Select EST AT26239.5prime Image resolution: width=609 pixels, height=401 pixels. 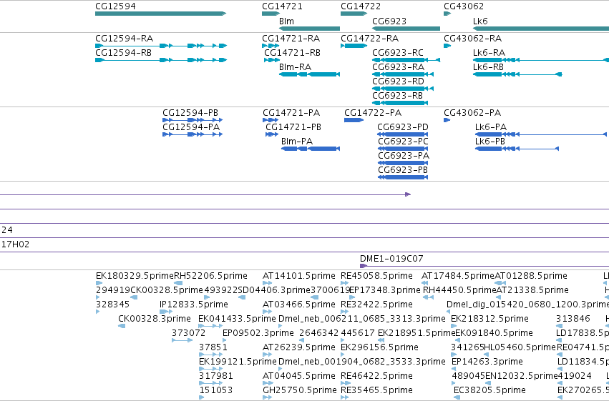(267, 355)
